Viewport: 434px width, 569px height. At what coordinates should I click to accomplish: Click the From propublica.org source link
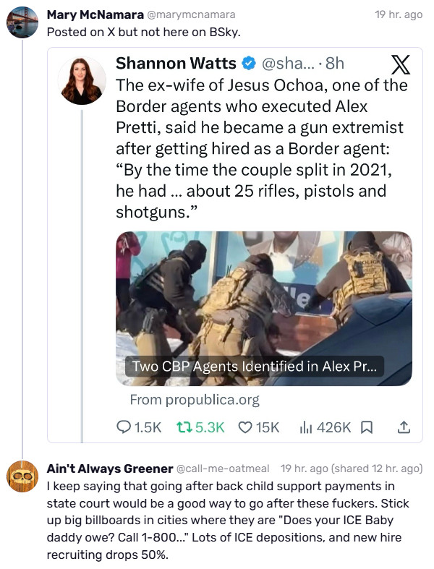click(195, 400)
